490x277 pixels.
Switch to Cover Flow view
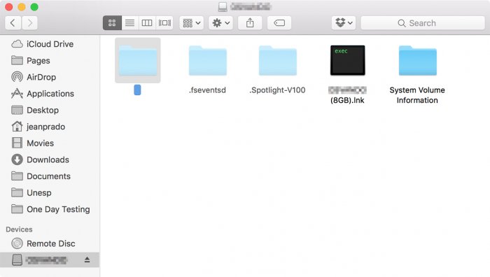point(164,23)
